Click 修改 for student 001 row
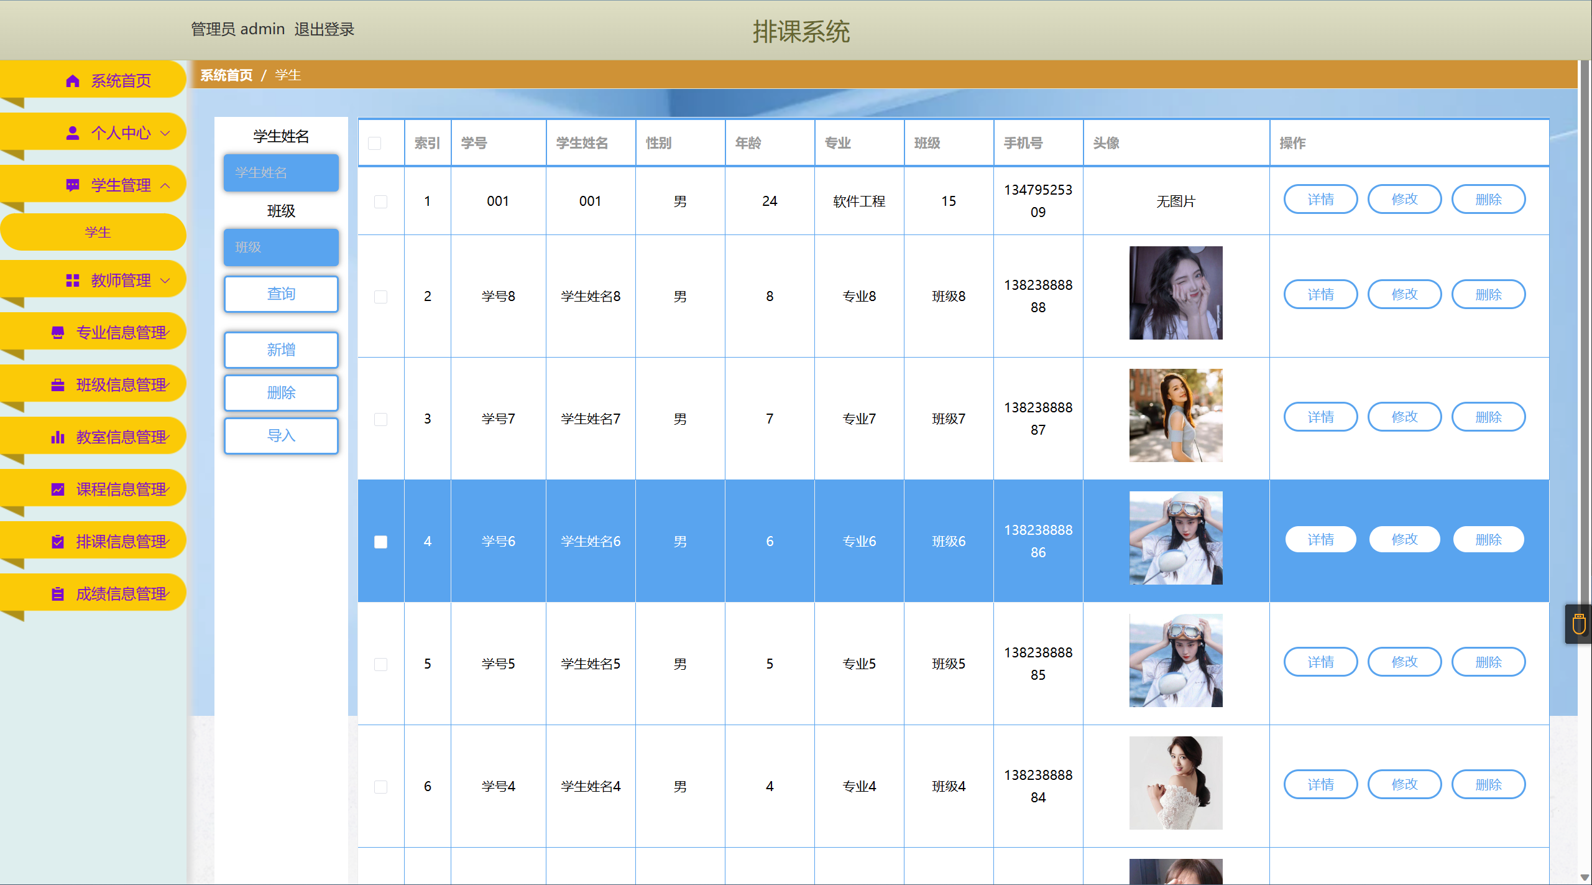1592x885 pixels. (x=1404, y=200)
